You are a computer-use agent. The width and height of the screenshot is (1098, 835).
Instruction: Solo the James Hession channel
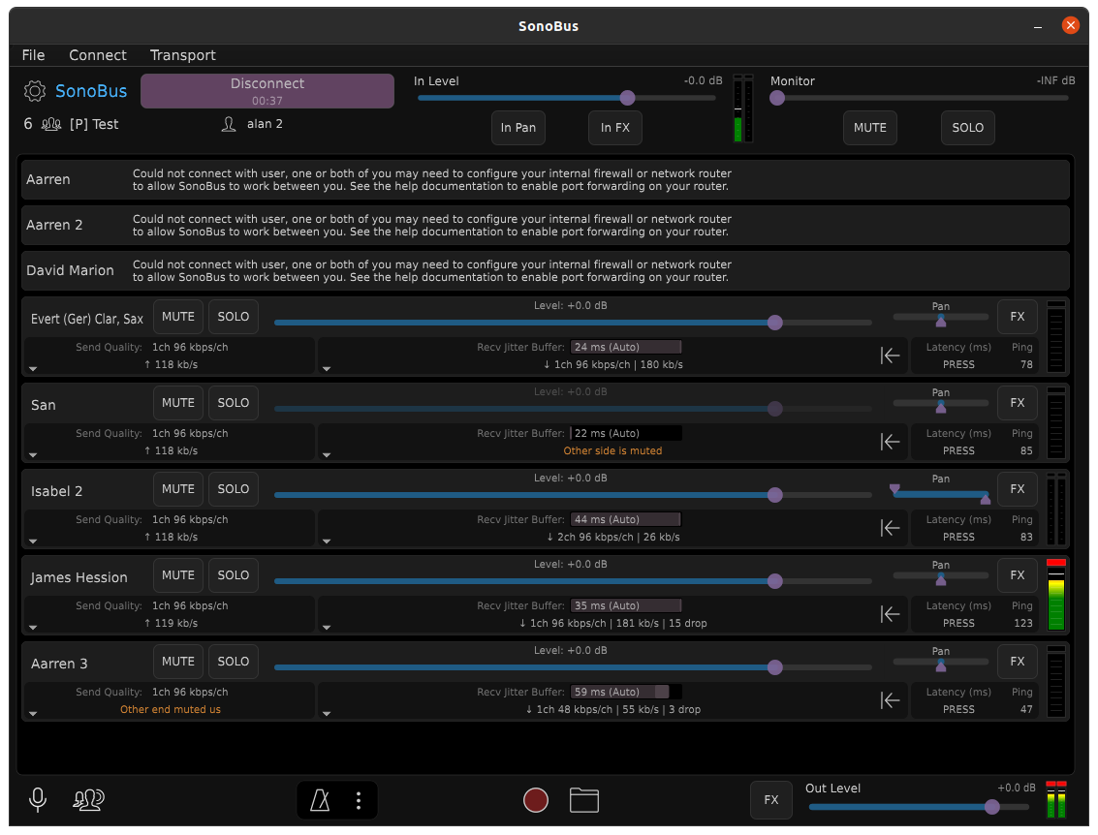coord(234,574)
